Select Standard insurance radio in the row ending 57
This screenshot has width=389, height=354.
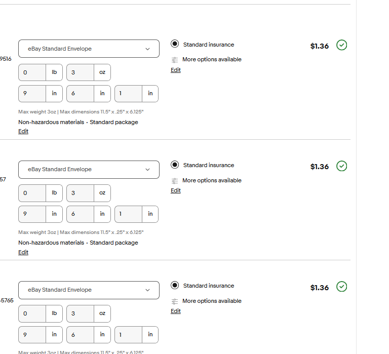pyautogui.click(x=175, y=165)
